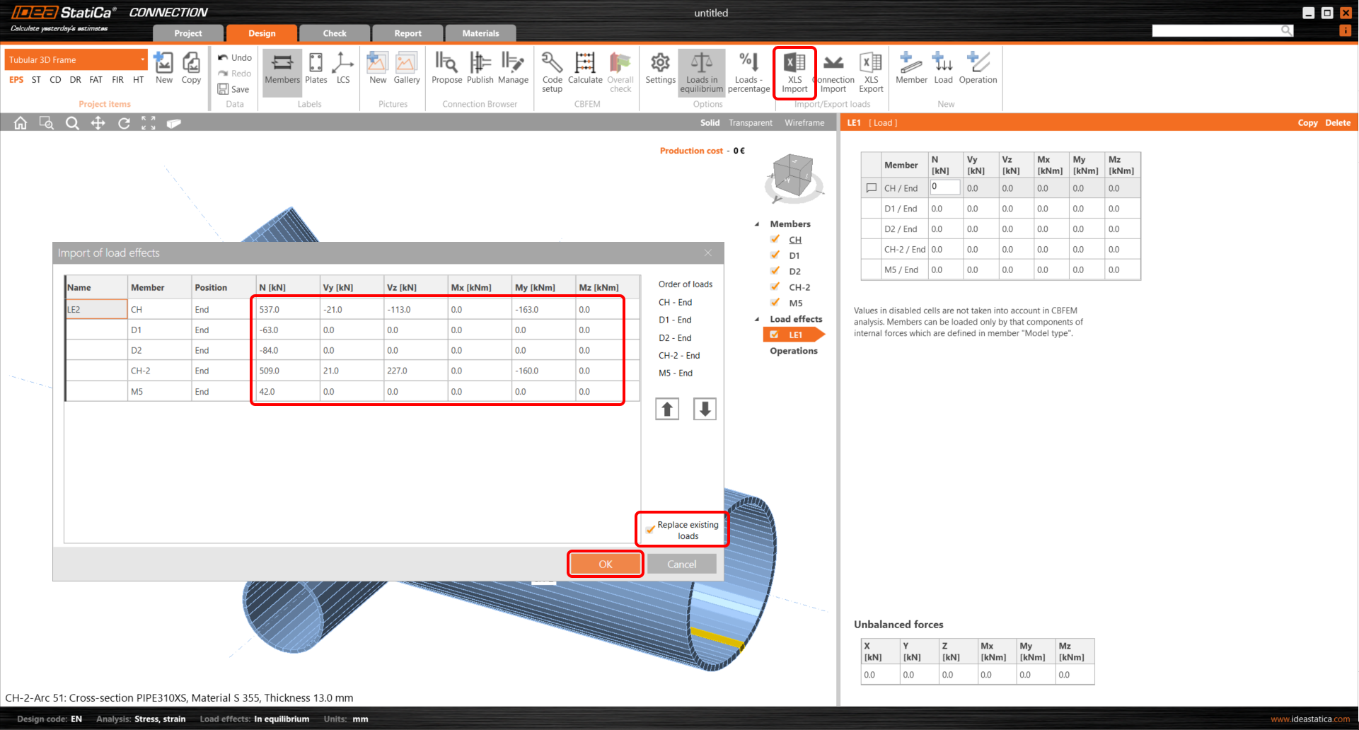
Task: Click the Calculate icon in CBFEM
Action: (585, 69)
